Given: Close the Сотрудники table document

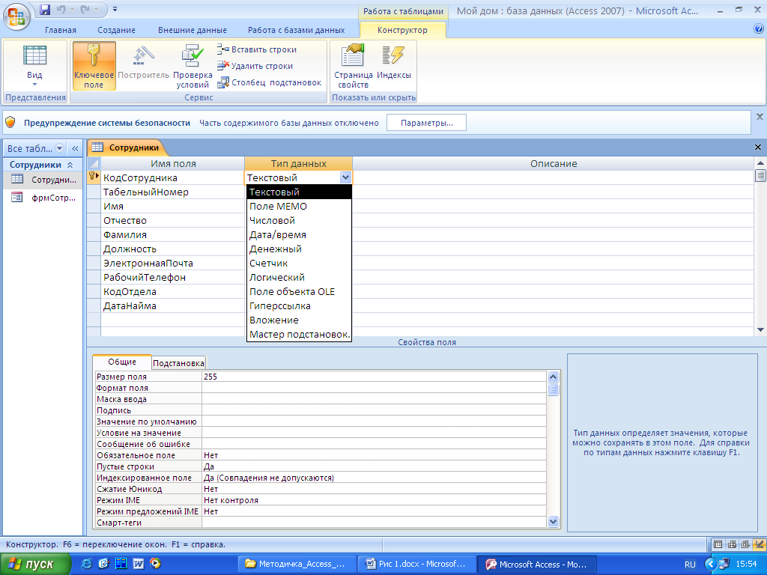Looking at the screenshot, I should [758, 147].
